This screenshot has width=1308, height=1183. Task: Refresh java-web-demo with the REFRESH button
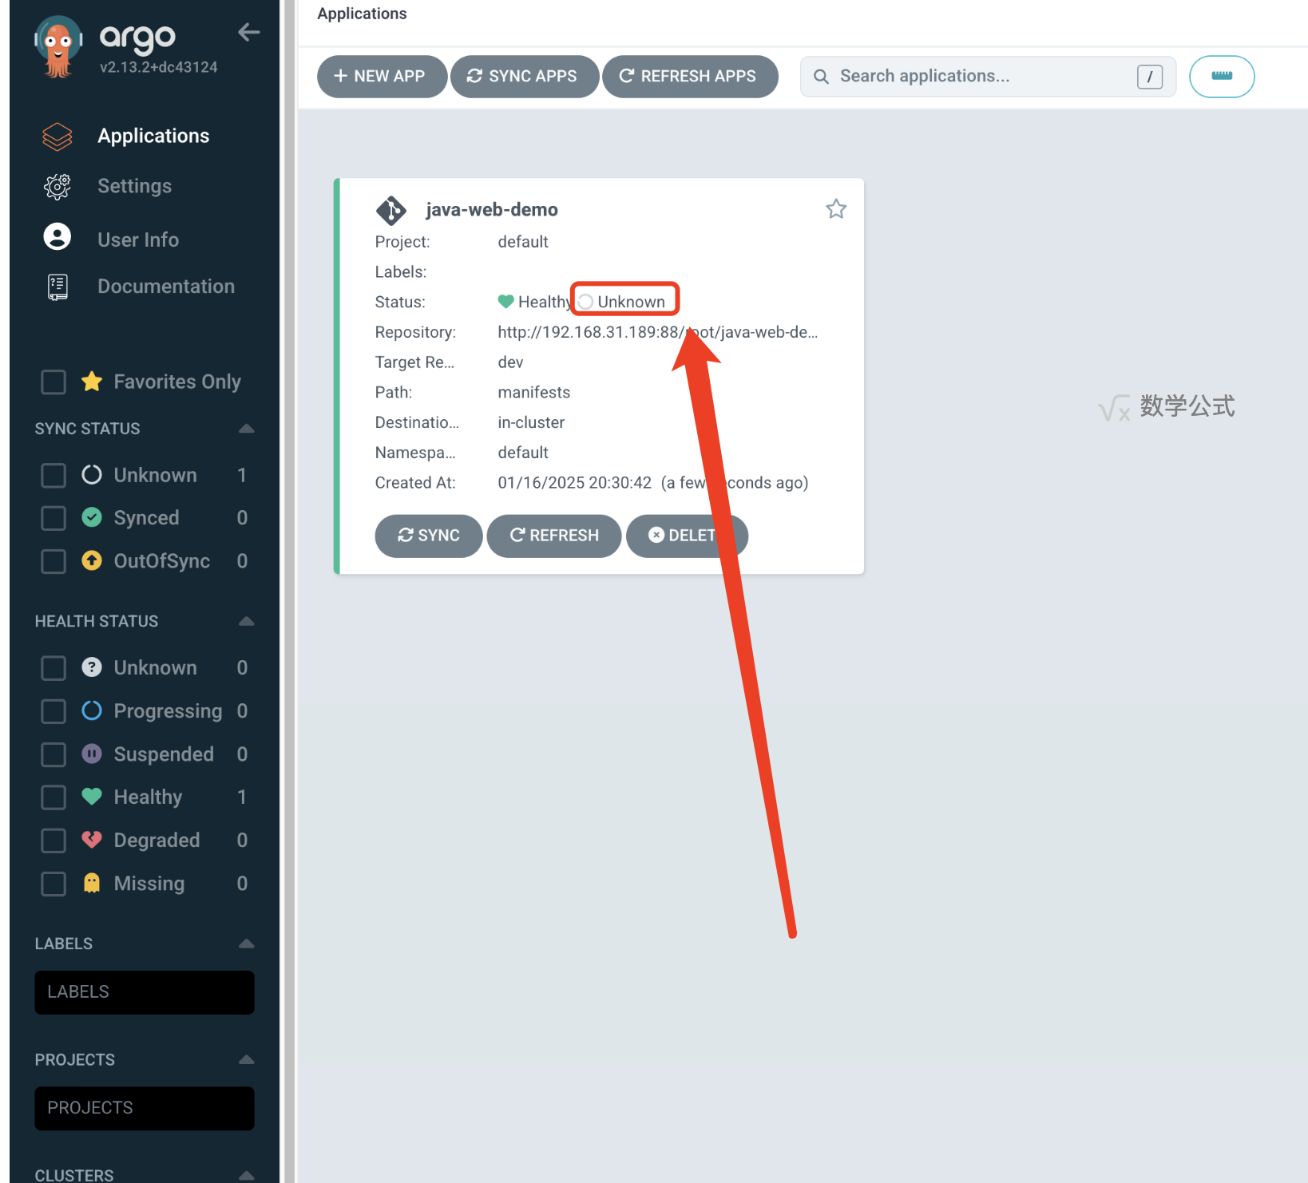[554, 536]
